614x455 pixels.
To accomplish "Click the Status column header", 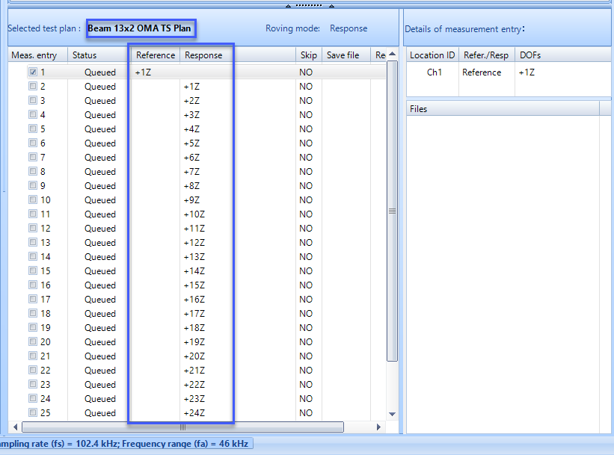I will point(85,54).
